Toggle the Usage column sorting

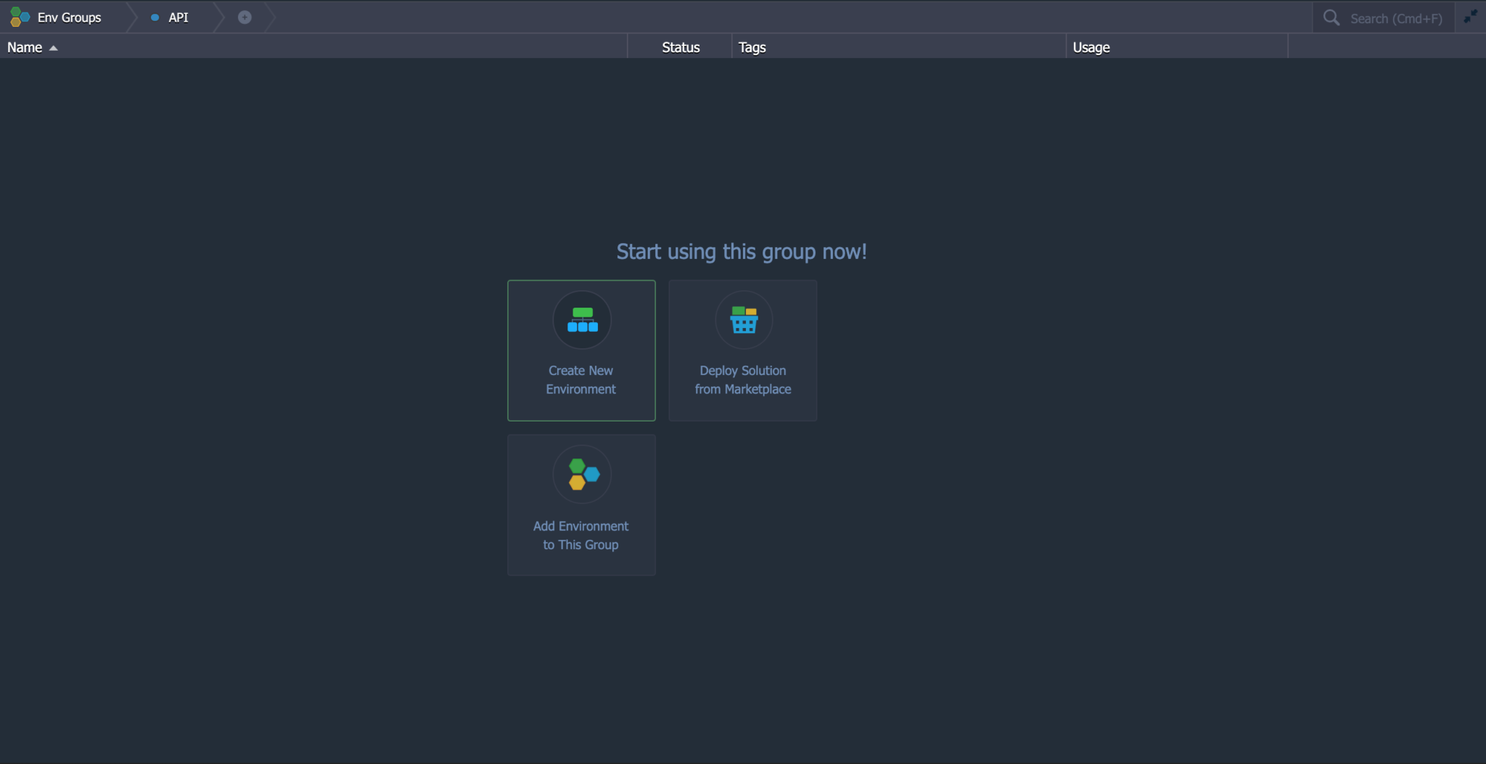(1091, 46)
